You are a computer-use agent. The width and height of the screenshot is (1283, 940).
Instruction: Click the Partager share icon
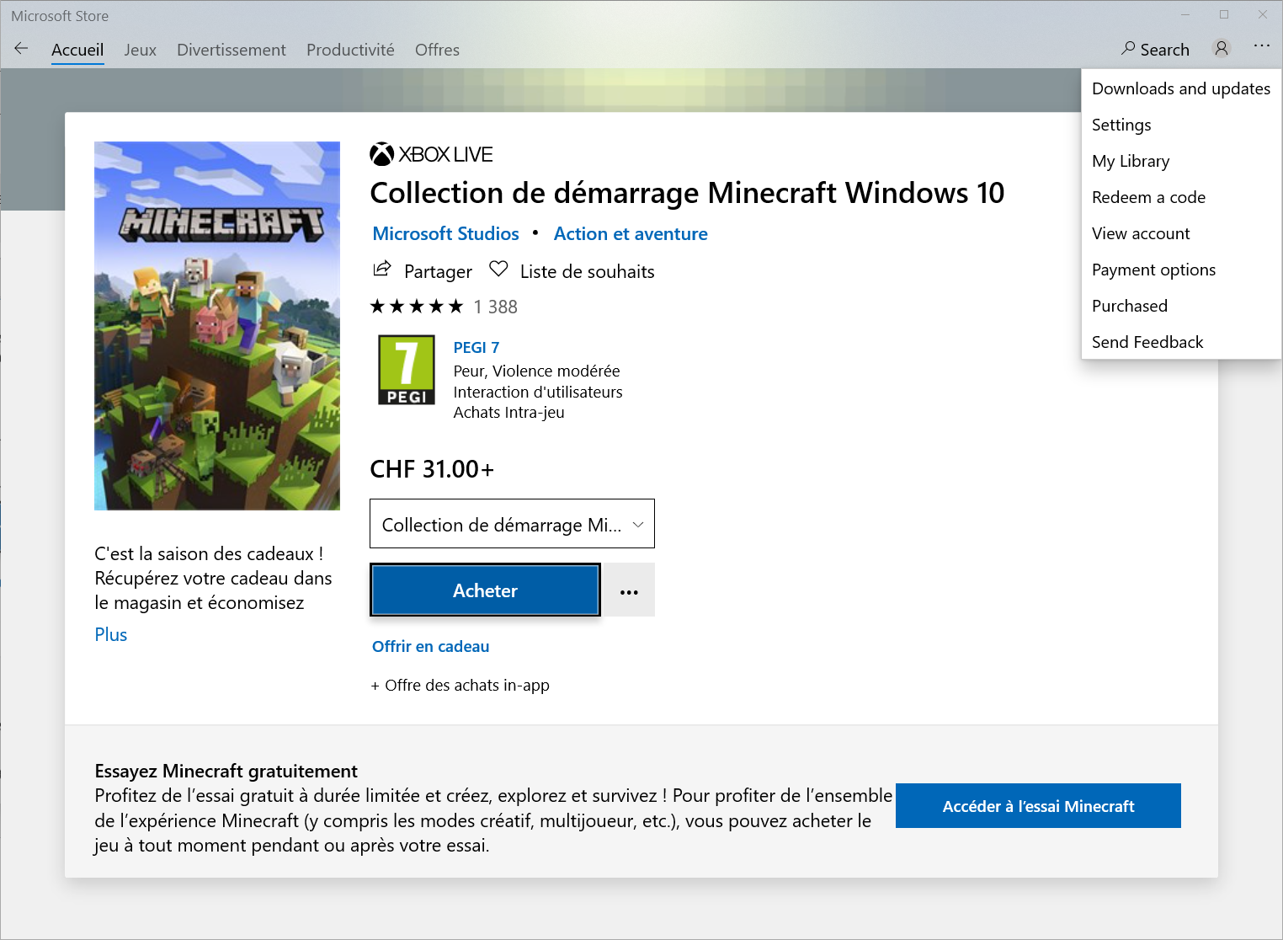[382, 270]
